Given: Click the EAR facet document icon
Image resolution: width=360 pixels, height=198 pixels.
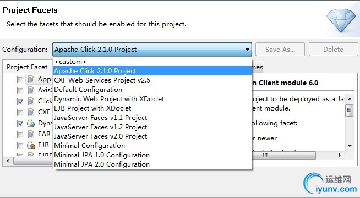Looking at the screenshot, I should (31, 134).
